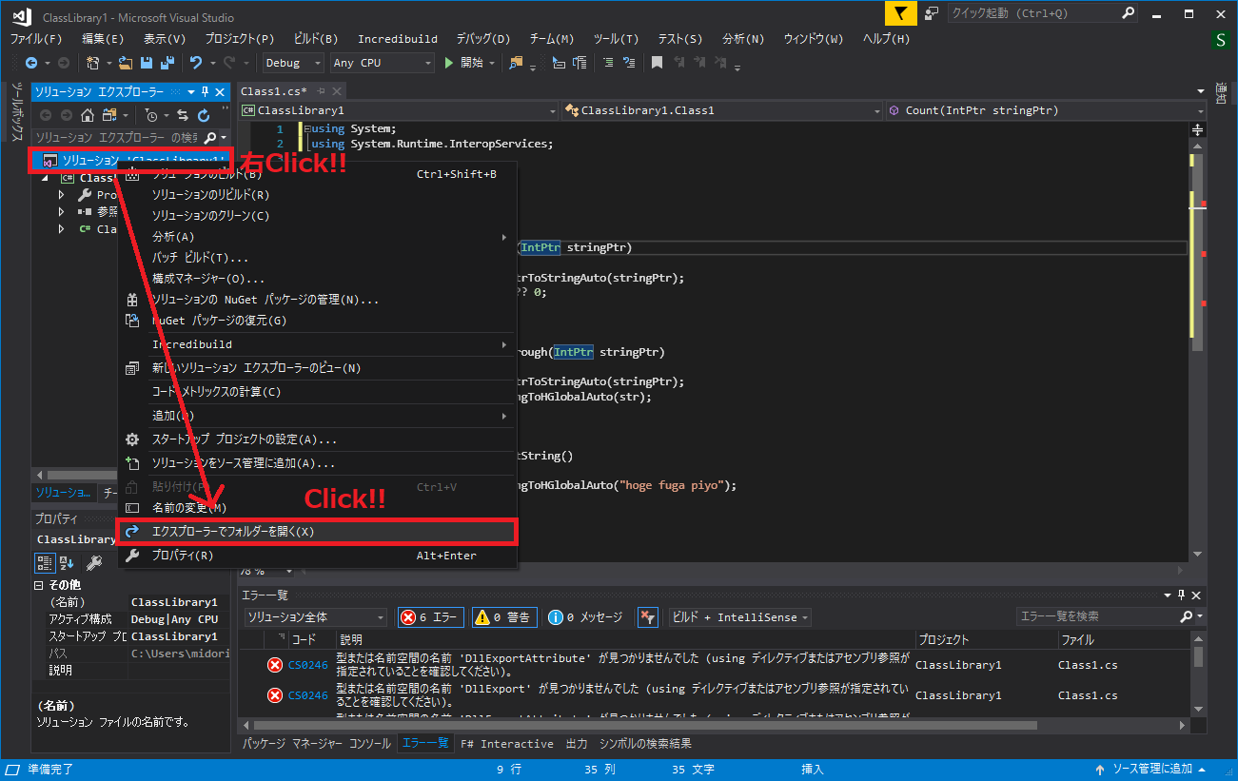Click the Open File folder icon

[126, 63]
